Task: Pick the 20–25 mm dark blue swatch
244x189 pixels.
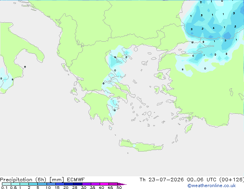Action: tap(69, 184)
